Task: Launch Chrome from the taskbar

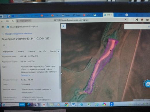Action: [x=67, y=105]
